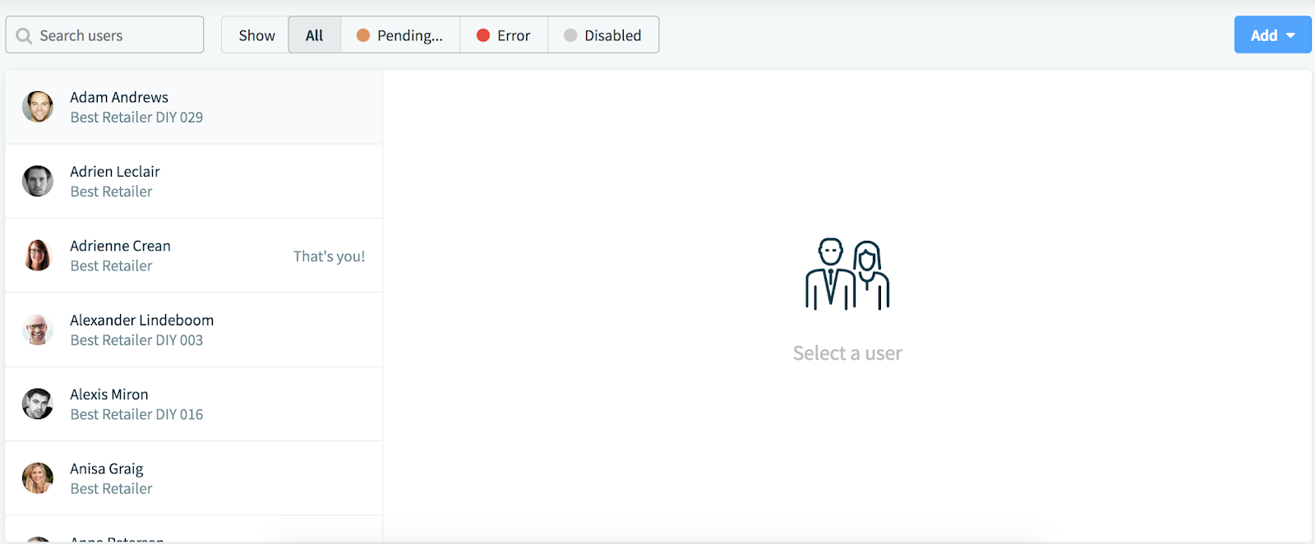Viewport: 1315px width, 544px height.
Task: Click "Best Retailer DIY 016" text
Action: tap(136, 414)
